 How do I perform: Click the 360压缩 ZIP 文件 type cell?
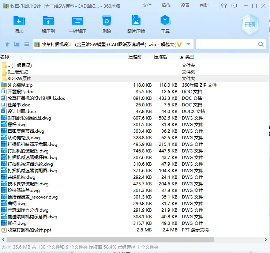coord(199,85)
